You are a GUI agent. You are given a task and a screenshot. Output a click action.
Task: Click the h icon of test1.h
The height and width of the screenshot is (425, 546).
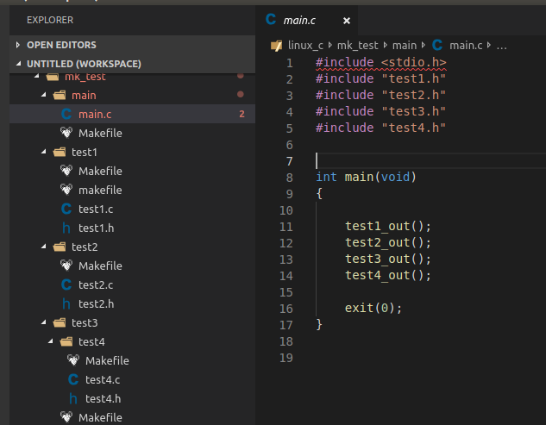(66, 228)
